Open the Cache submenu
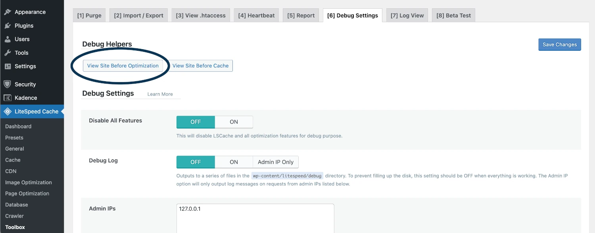 pos(13,160)
